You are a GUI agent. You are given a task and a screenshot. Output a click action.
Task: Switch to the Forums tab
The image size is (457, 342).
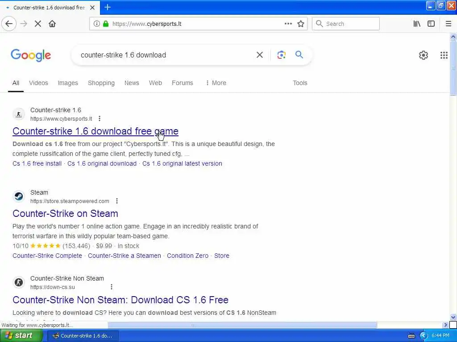[x=183, y=83]
